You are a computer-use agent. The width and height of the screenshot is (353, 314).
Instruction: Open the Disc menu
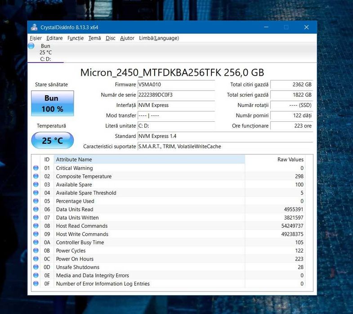pos(111,38)
